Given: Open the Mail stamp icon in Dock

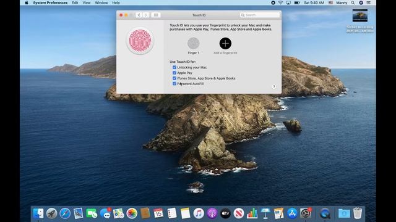Looking at the screenshot, I should pos(79,213).
